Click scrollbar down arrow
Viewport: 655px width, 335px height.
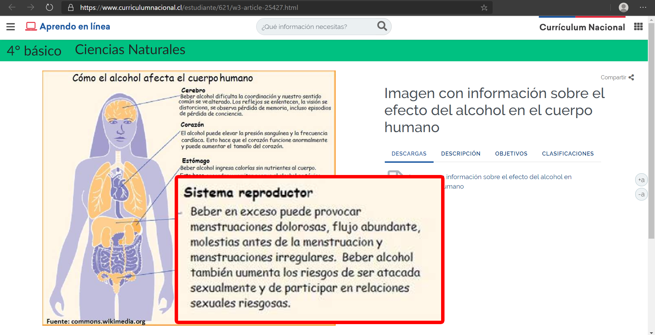tap(651, 333)
